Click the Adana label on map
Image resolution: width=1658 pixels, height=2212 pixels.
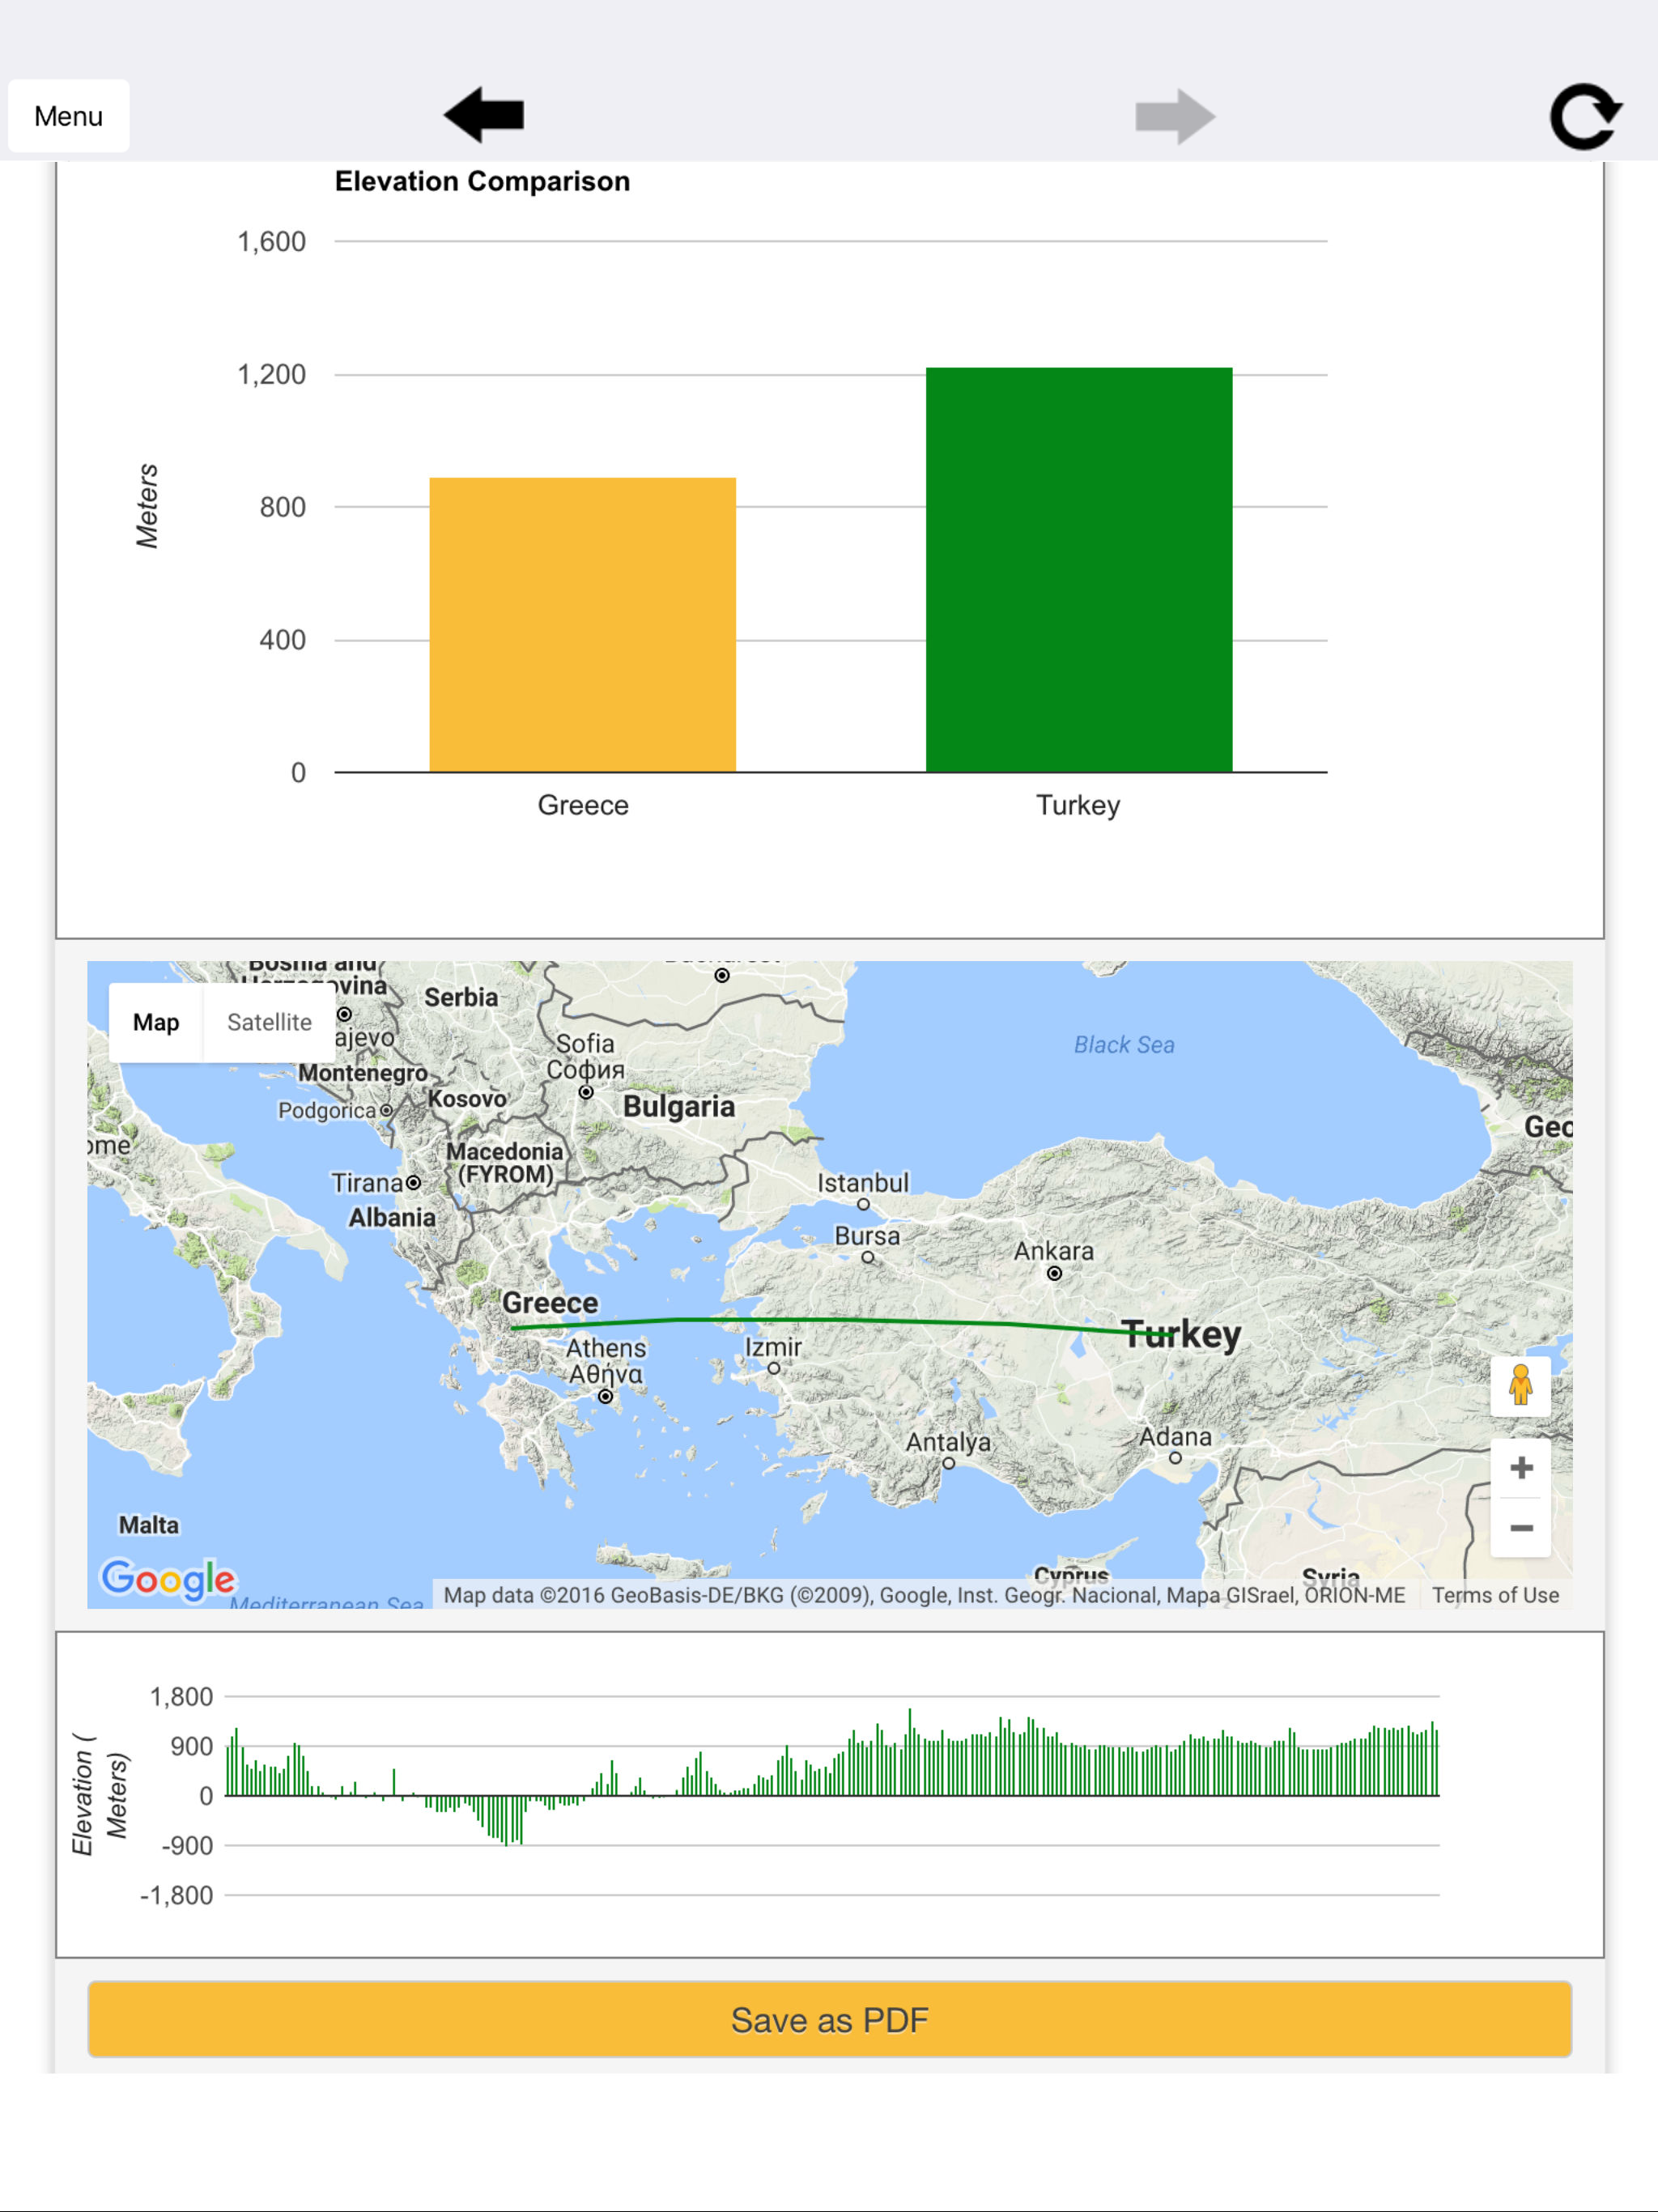pyautogui.click(x=1175, y=1437)
